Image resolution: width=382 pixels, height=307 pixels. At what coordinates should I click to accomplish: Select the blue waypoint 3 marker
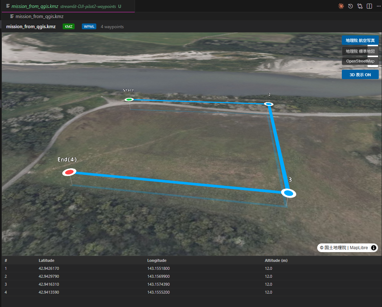coord(289,193)
